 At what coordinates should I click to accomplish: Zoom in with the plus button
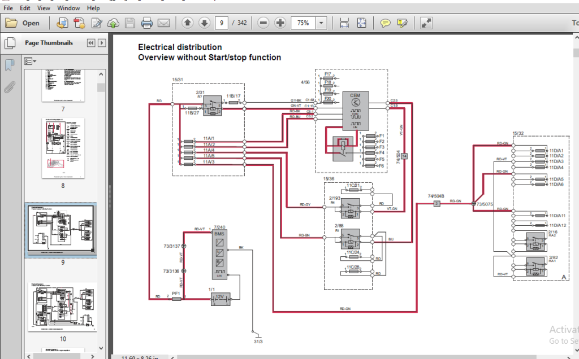pyautogui.click(x=280, y=23)
